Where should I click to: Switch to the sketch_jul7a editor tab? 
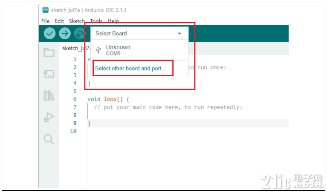[76, 48]
